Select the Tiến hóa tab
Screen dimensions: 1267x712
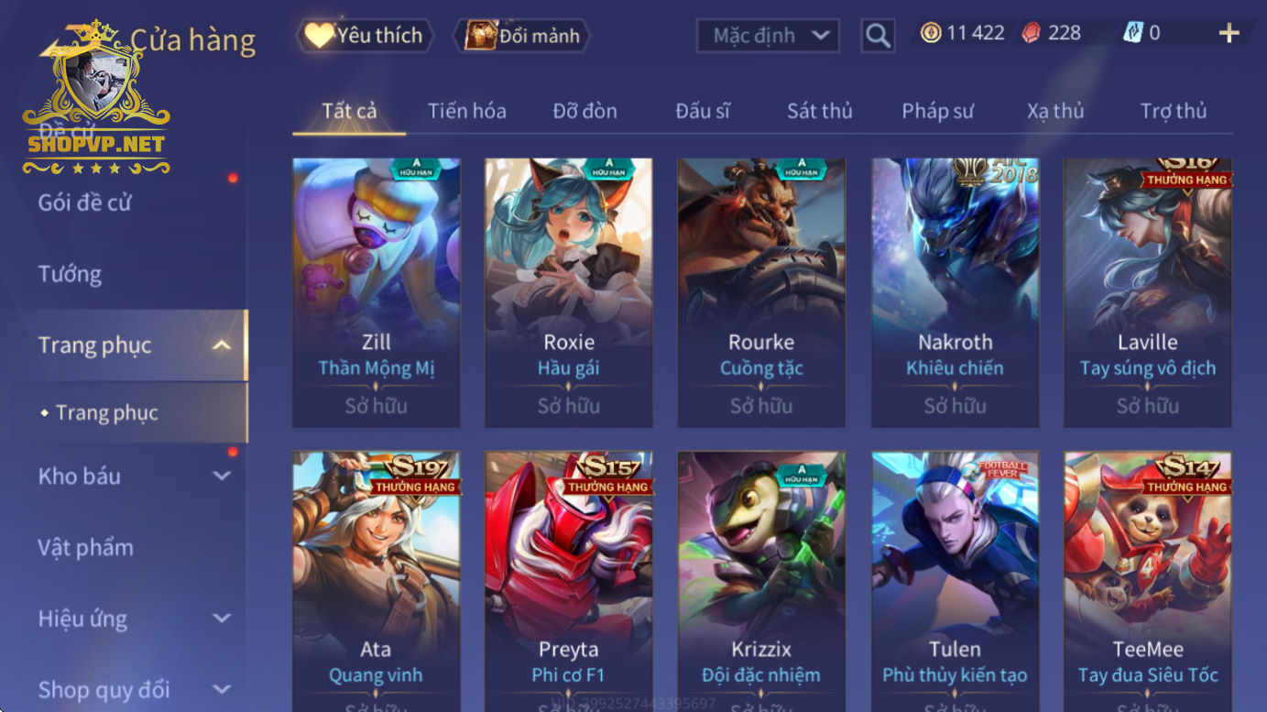click(466, 111)
